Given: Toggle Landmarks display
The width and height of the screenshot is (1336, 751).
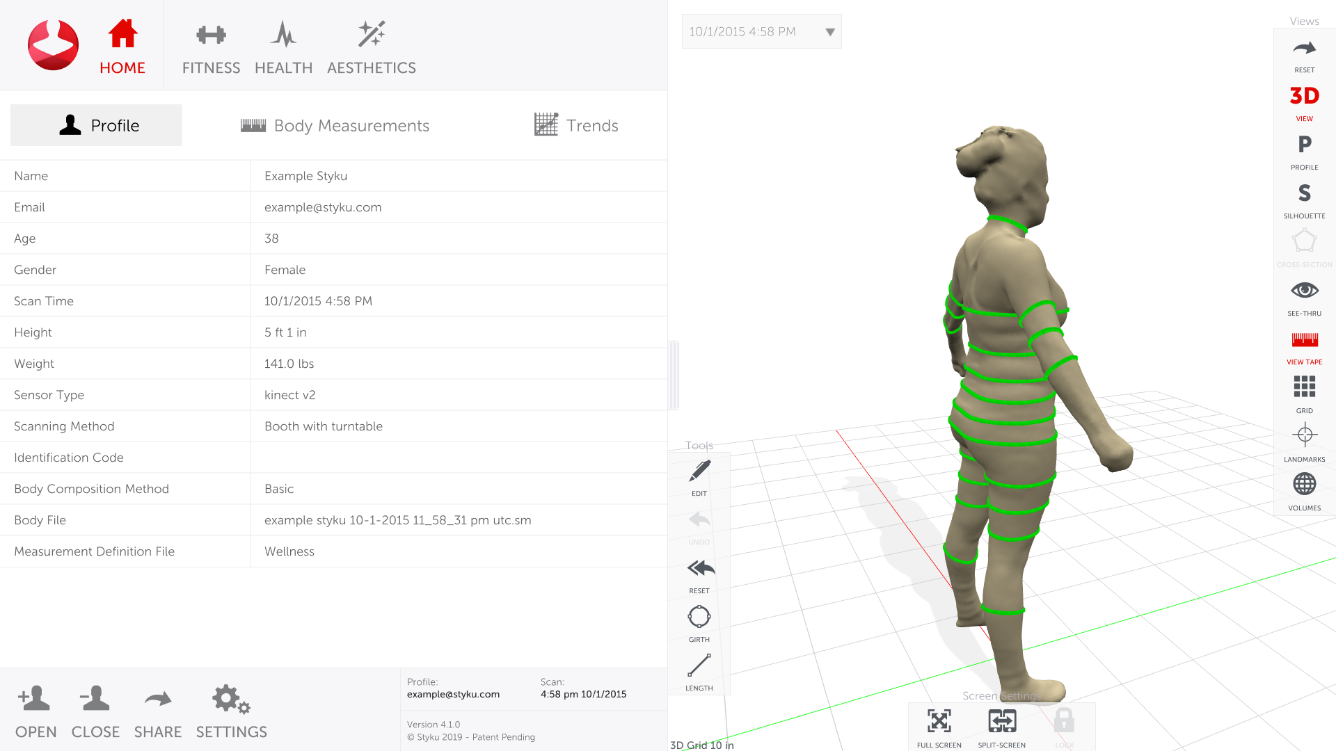Looking at the screenshot, I should coord(1304,436).
